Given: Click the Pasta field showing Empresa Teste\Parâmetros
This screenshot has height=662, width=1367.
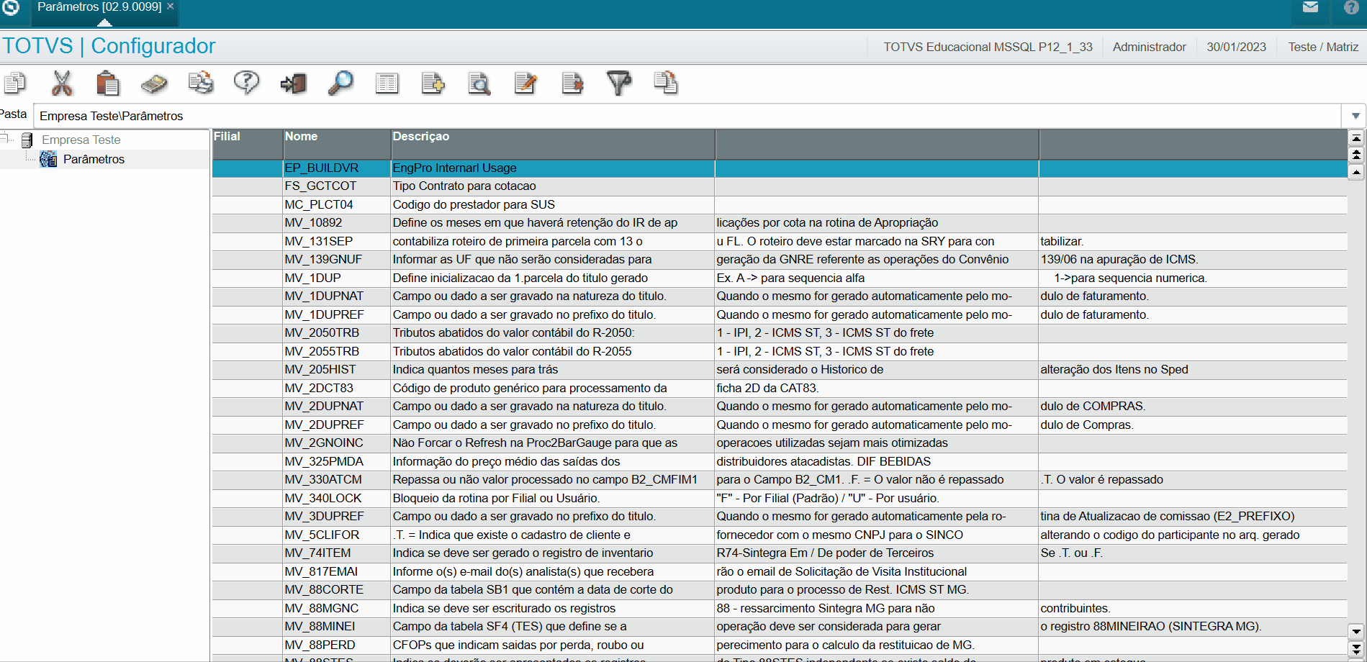Looking at the screenshot, I should [x=689, y=116].
